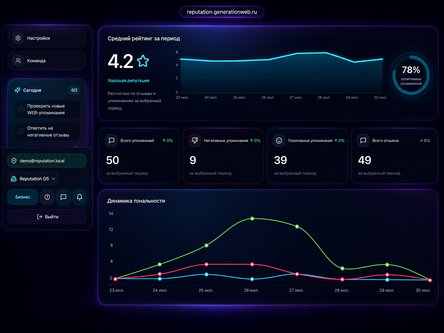Click the 26 июл. green peak point
444x333 pixels.
coord(252,219)
